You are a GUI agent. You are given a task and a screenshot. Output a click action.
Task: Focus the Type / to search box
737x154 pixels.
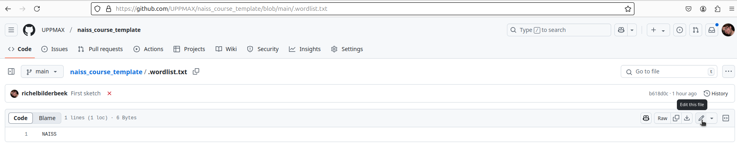tap(559, 30)
